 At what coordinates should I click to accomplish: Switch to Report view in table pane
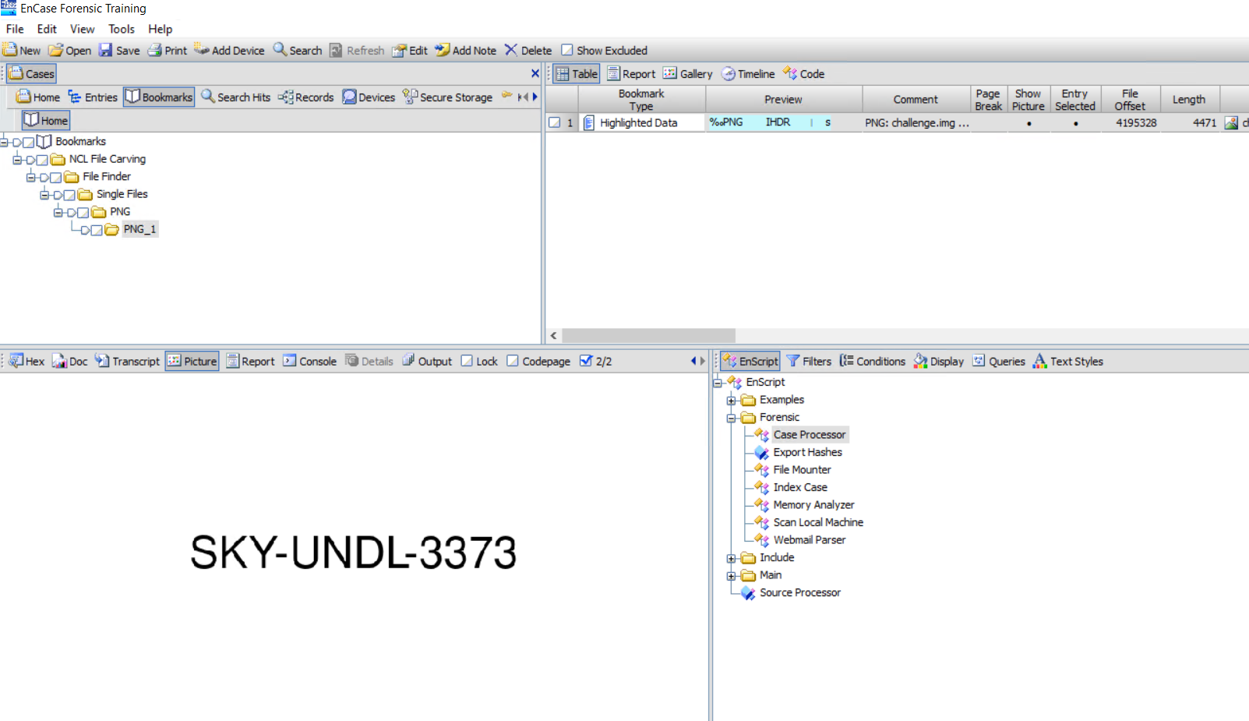pos(631,74)
